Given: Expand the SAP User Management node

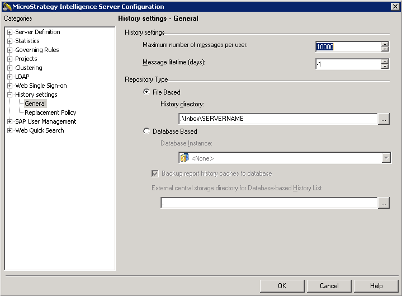Looking at the screenshot, I should coord(10,121).
